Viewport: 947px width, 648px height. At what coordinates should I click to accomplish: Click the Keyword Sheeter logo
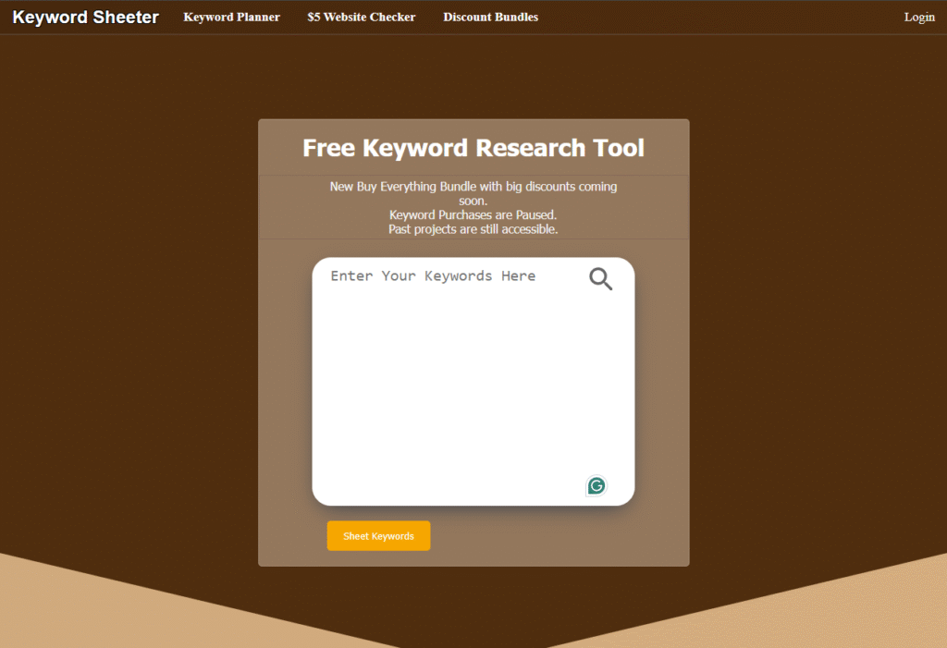click(x=85, y=18)
